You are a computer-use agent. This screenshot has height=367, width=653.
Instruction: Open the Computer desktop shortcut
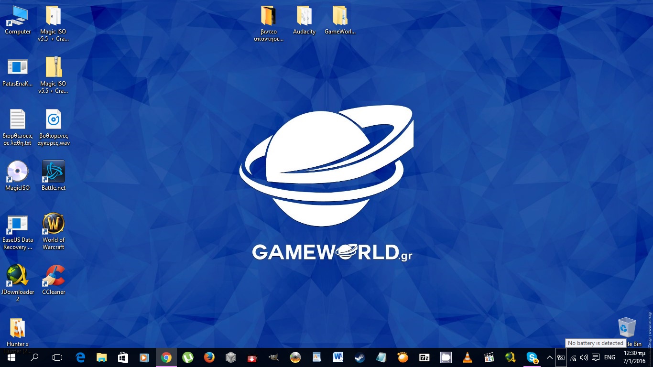tap(18, 20)
